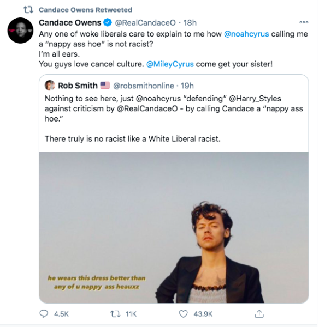Like the tweet using the heart icon
The image size is (319, 327).
point(184,314)
